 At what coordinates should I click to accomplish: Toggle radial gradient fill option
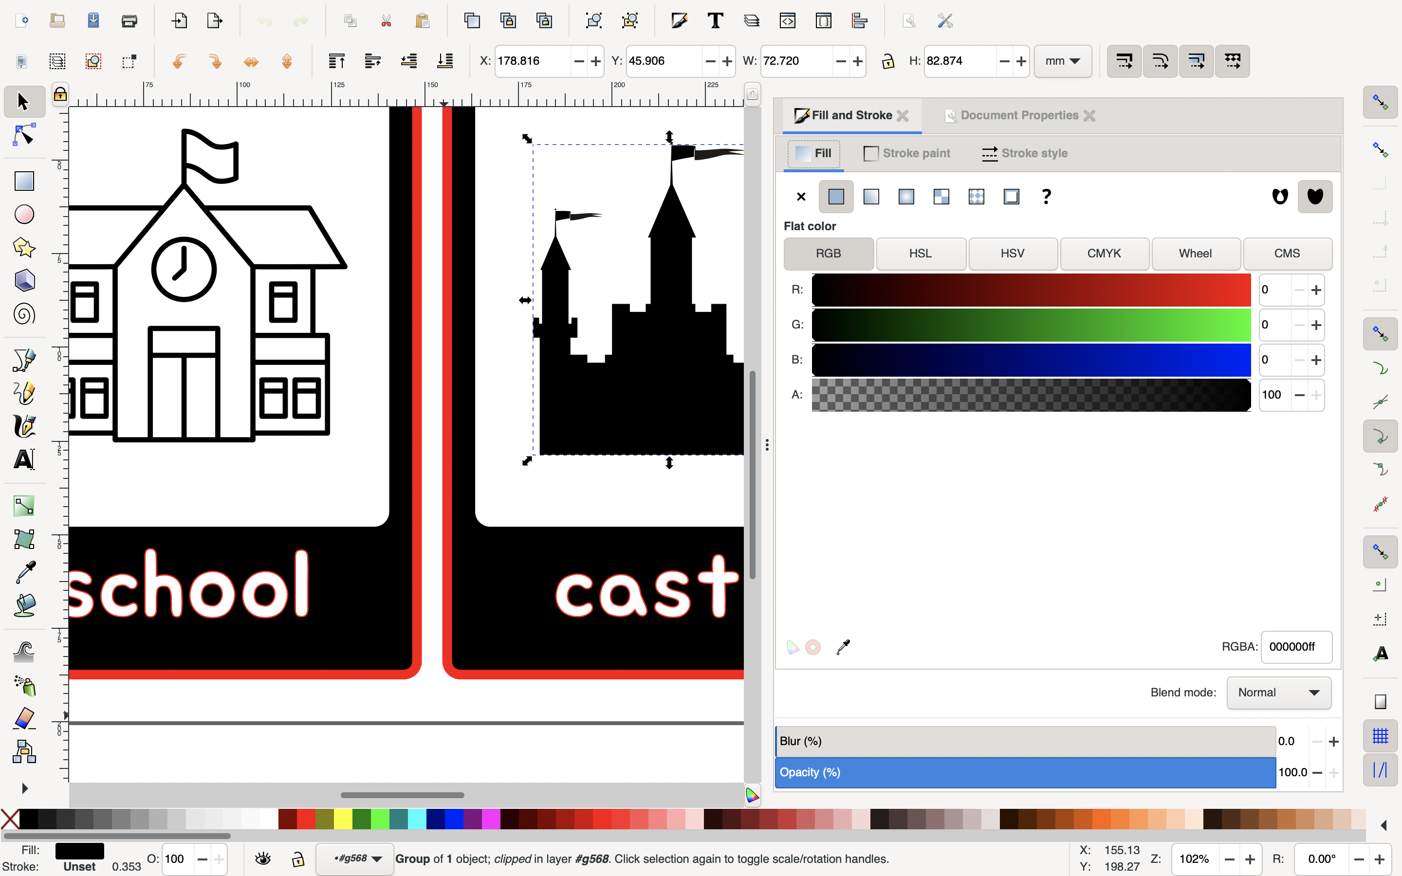pos(906,197)
